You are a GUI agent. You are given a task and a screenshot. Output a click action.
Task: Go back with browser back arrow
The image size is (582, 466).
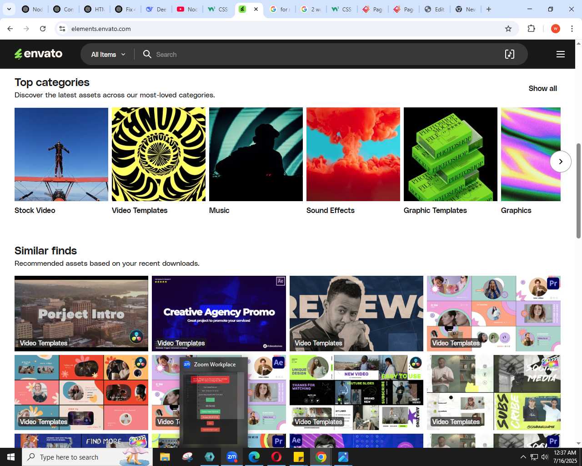click(x=10, y=29)
